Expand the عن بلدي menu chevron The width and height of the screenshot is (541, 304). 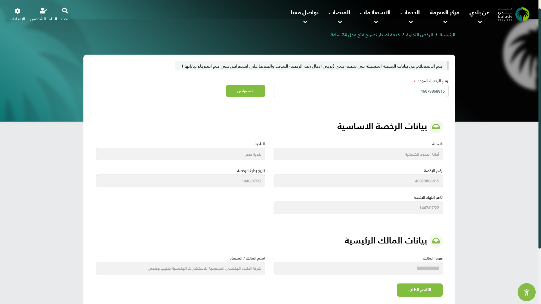(x=480, y=22)
